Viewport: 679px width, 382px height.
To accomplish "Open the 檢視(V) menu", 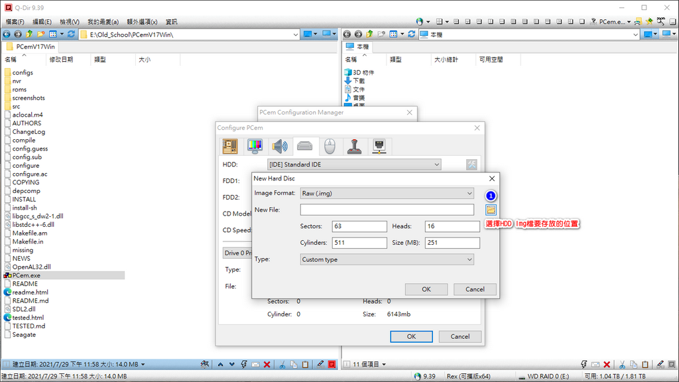I will tap(70, 22).
